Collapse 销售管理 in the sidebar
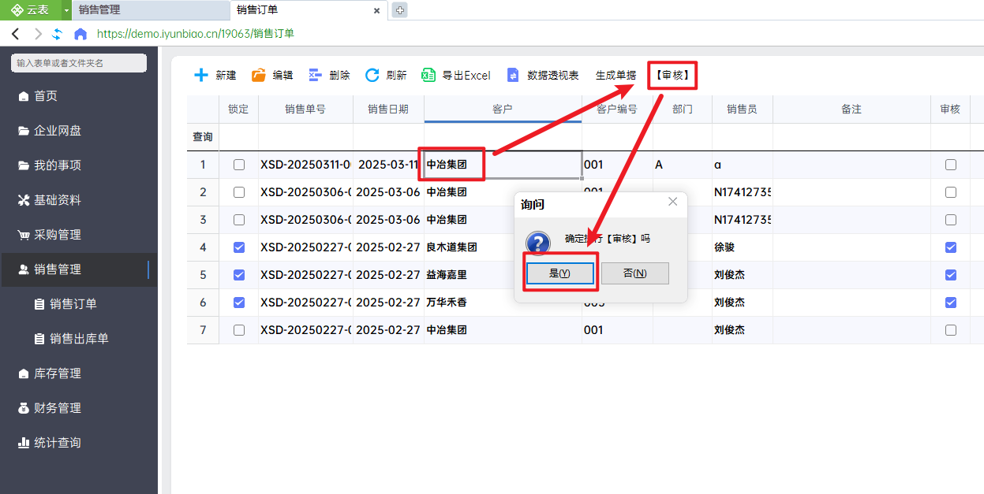Screen dimensions: 984x494 [x=79, y=269]
